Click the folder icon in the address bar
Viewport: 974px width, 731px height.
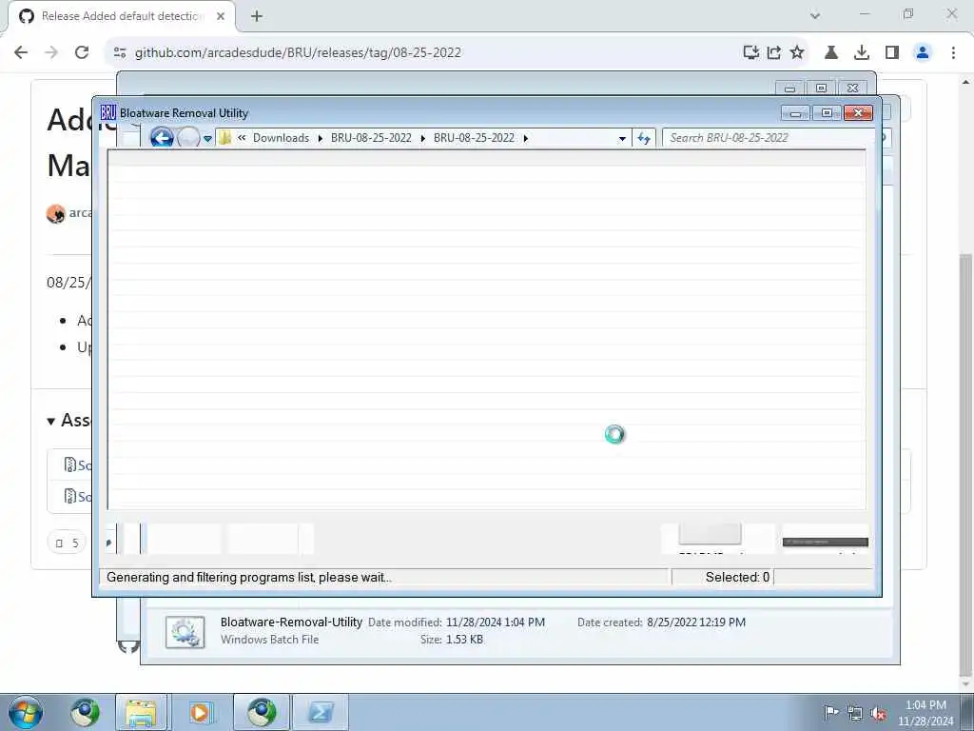pos(224,137)
